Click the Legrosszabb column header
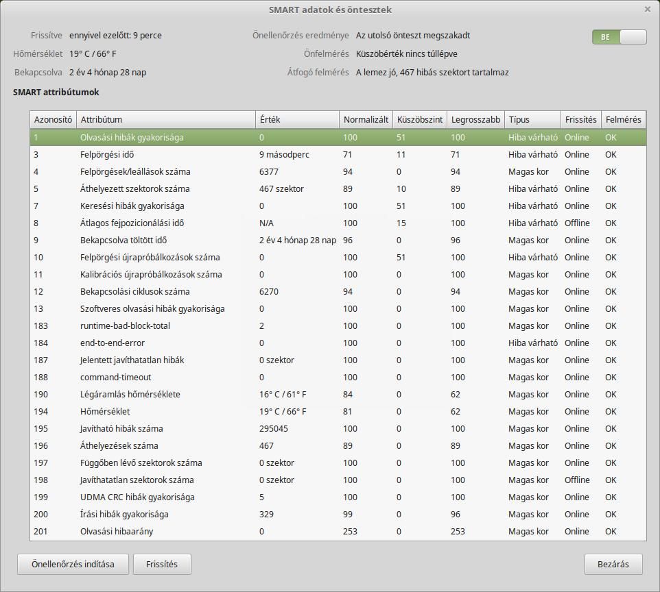Viewport: 660px width, 592px height. pyautogui.click(x=475, y=119)
